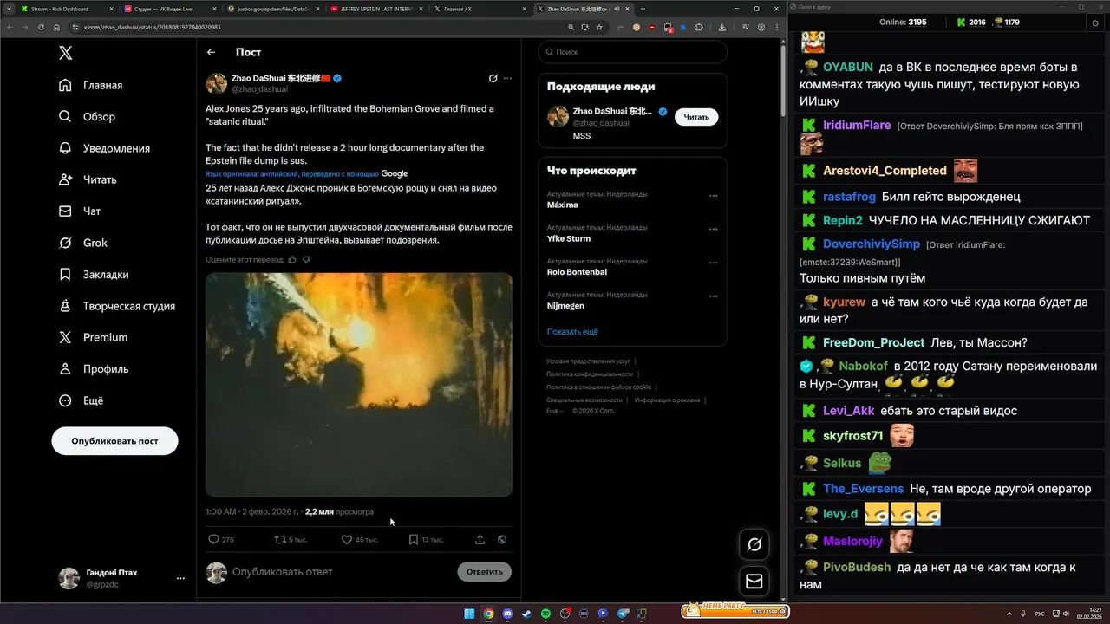The image size is (1110, 624).
Task: Open more options for the Nijmegen trend
Action: pos(714,296)
